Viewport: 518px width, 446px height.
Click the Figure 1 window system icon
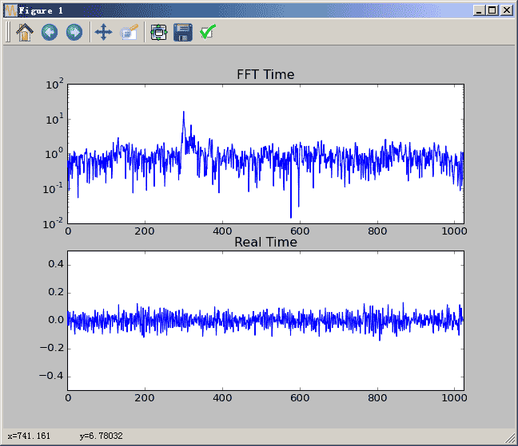coord(10,10)
